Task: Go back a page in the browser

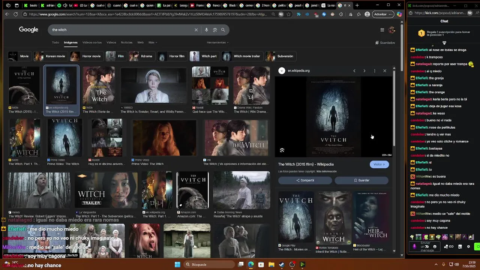Action: click(7, 14)
